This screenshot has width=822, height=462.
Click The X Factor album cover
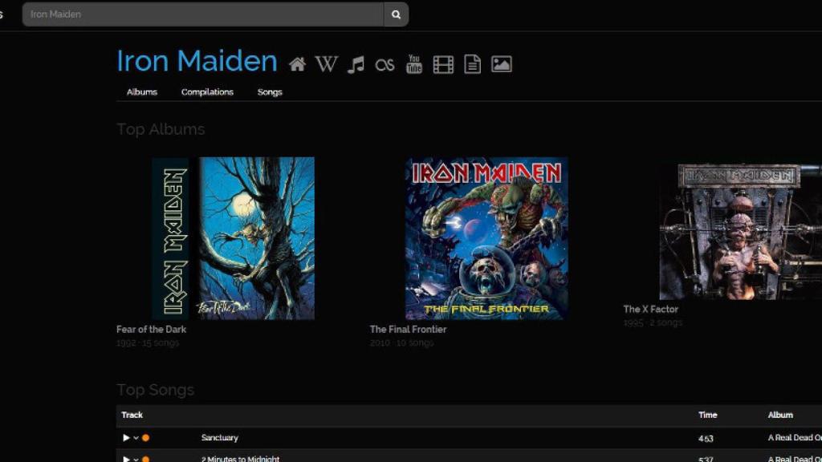(x=740, y=232)
